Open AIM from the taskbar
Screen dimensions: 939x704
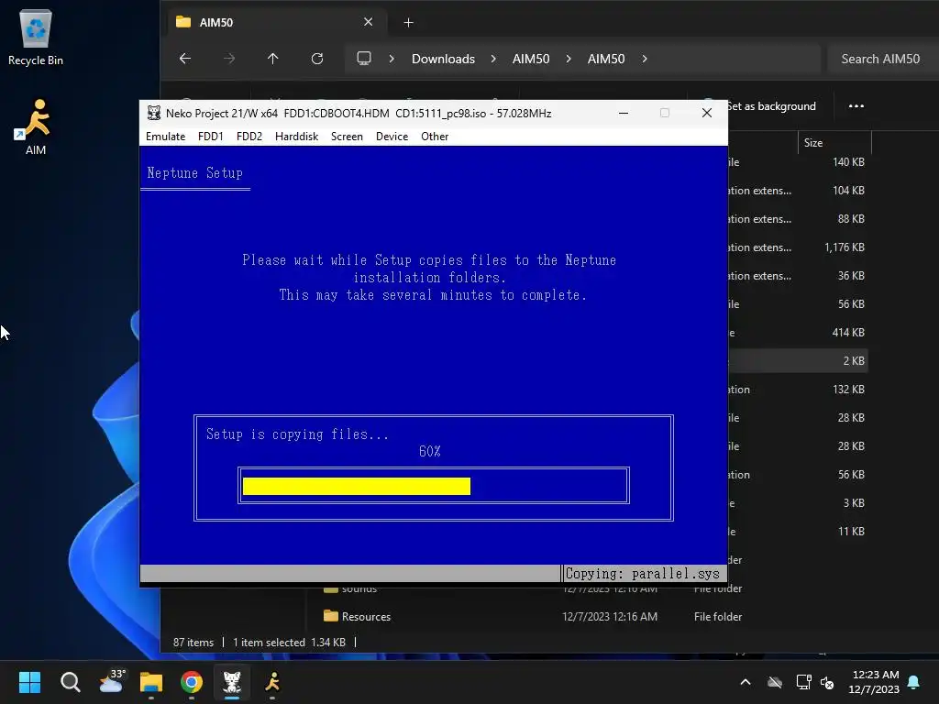tap(272, 682)
